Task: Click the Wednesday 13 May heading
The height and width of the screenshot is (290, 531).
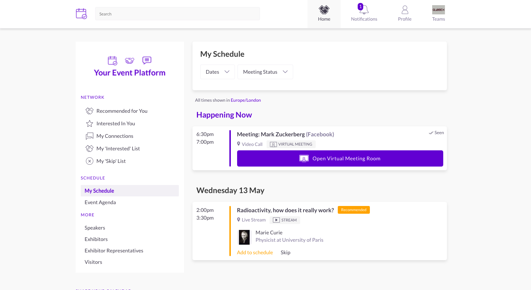Action: coord(230,191)
